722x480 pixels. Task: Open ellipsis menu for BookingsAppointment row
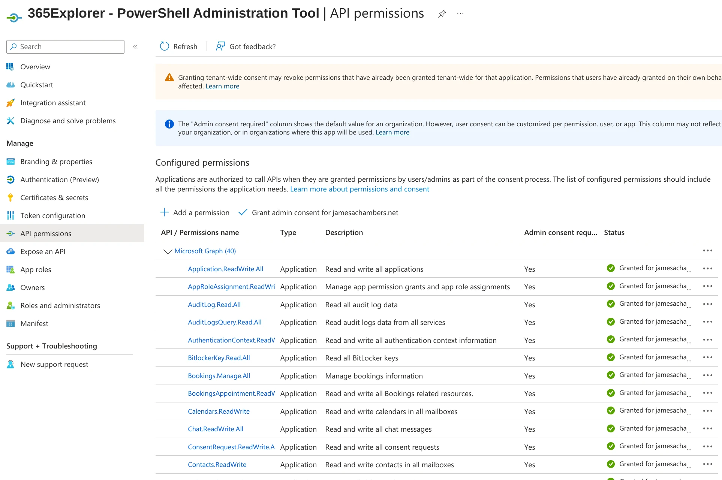click(707, 393)
